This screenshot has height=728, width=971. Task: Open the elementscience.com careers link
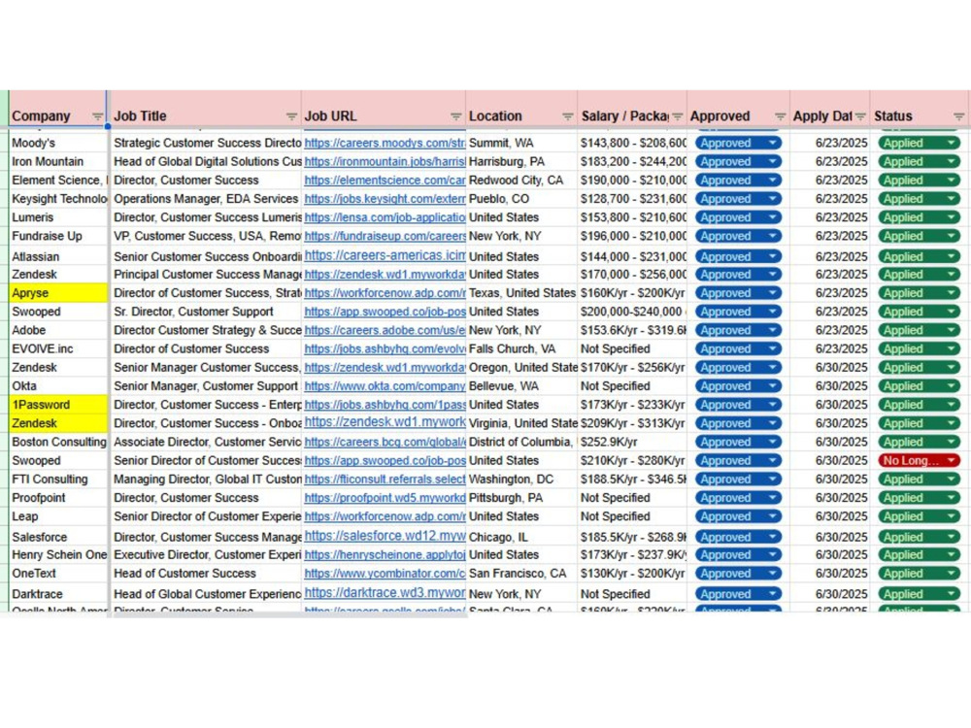click(385, 181)
